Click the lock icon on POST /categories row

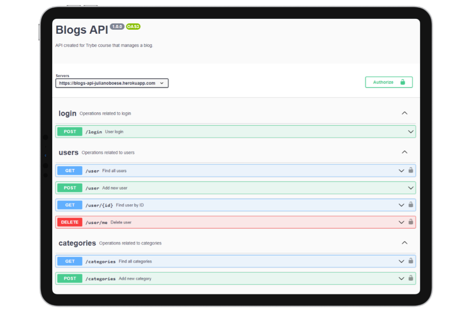[411, 278]
